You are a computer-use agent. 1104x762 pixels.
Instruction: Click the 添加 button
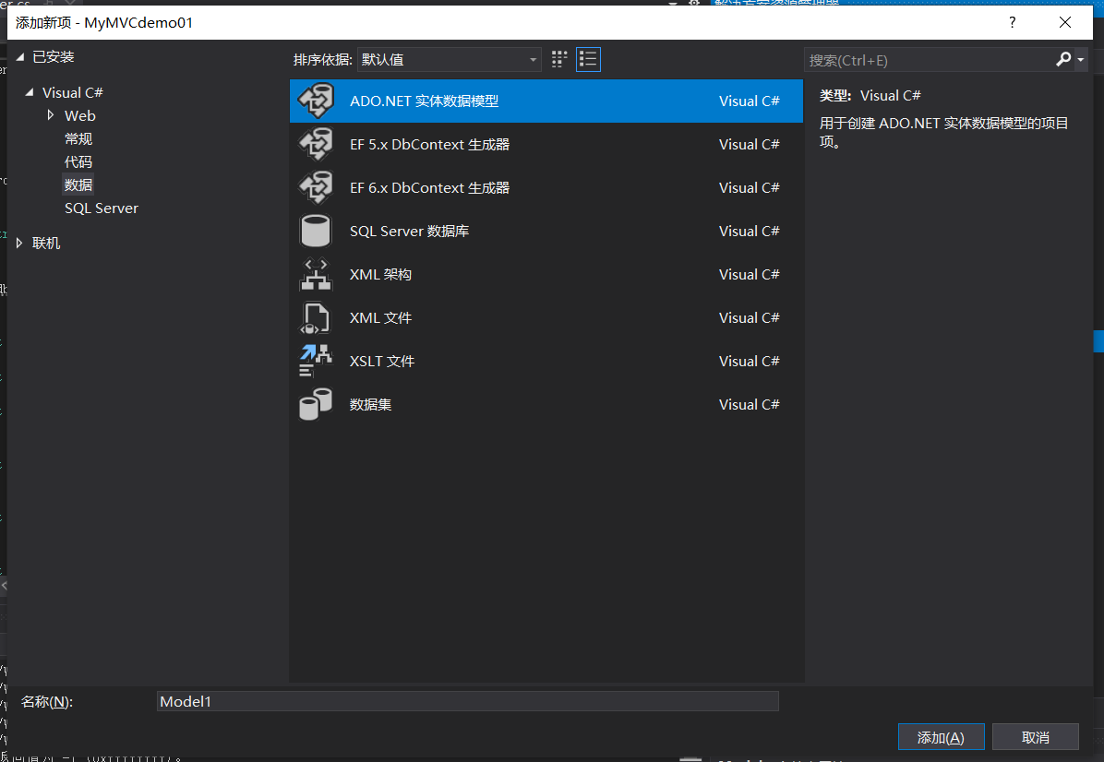tap(941, 736)
